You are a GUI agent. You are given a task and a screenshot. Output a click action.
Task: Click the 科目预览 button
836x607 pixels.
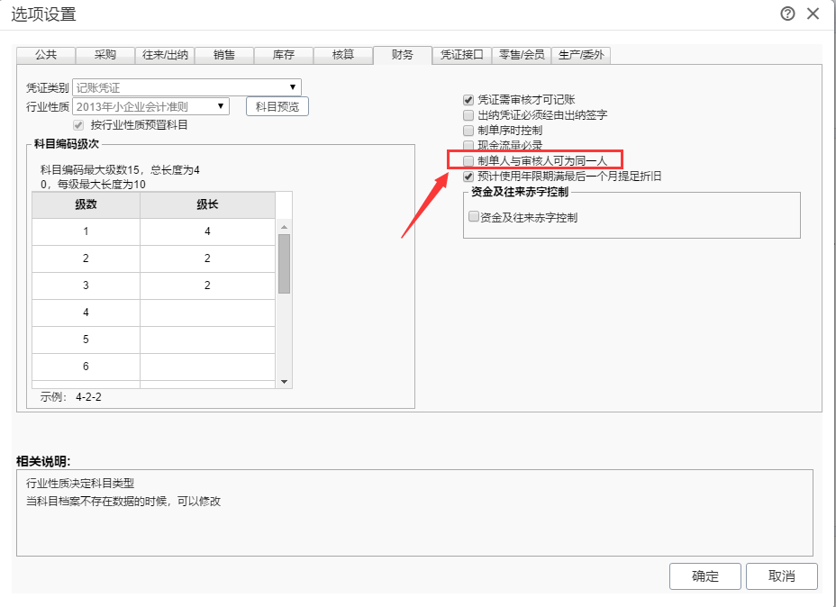pos(277,106)
